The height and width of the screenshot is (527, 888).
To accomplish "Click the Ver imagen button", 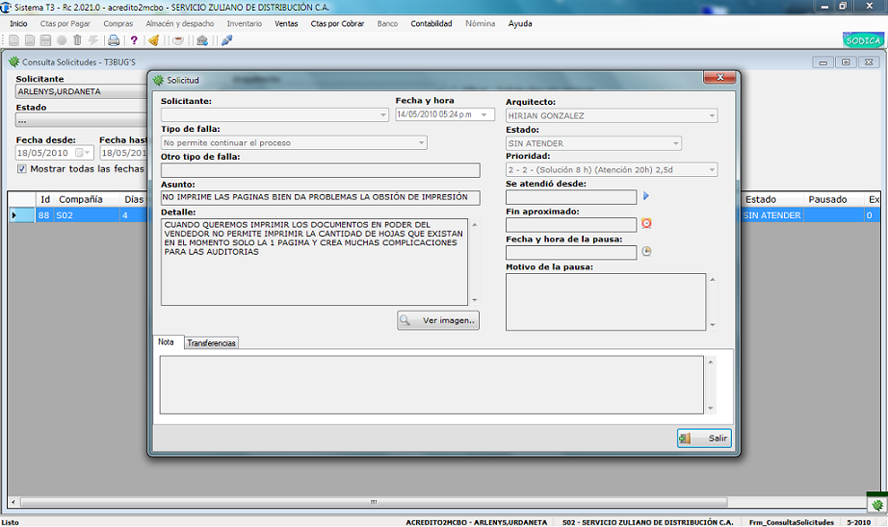I will click(438, 320).
